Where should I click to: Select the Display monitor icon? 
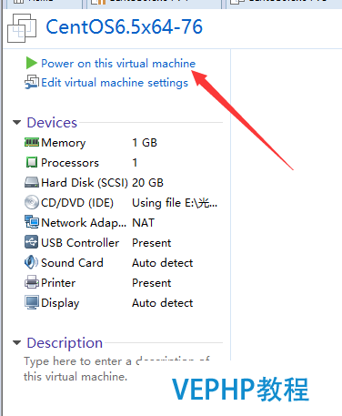[32, 302]
